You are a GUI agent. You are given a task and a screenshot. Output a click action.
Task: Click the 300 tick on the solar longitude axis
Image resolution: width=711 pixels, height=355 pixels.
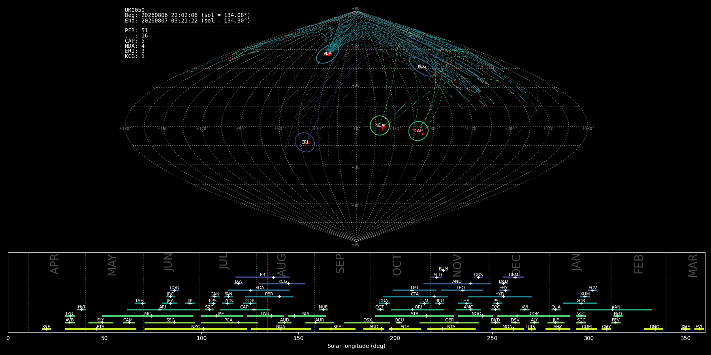pyautogui.click(x=589, y=338)
